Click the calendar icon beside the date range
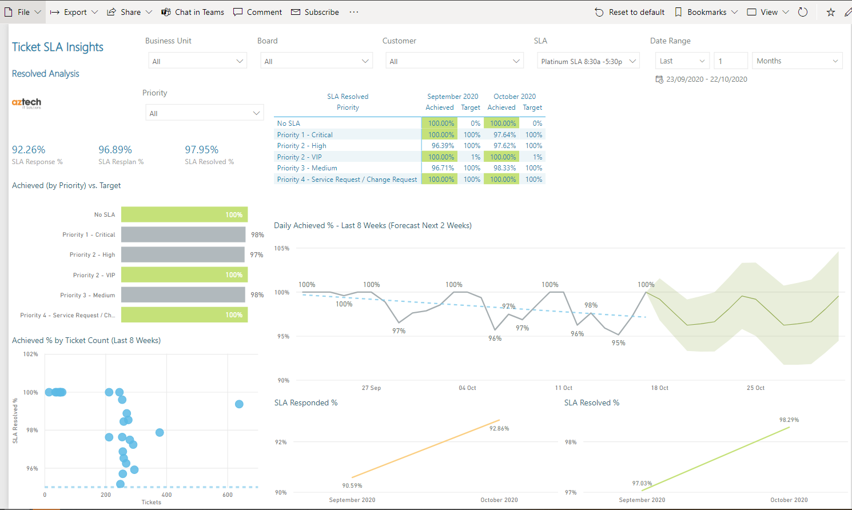The image size is (852, 510). pos(660,79)
